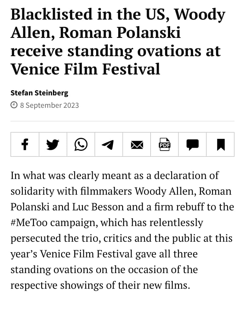Viewport: 245px width, 310px height.
Task: Open the comments speech-bubble icon
Action: pos(192,144)
